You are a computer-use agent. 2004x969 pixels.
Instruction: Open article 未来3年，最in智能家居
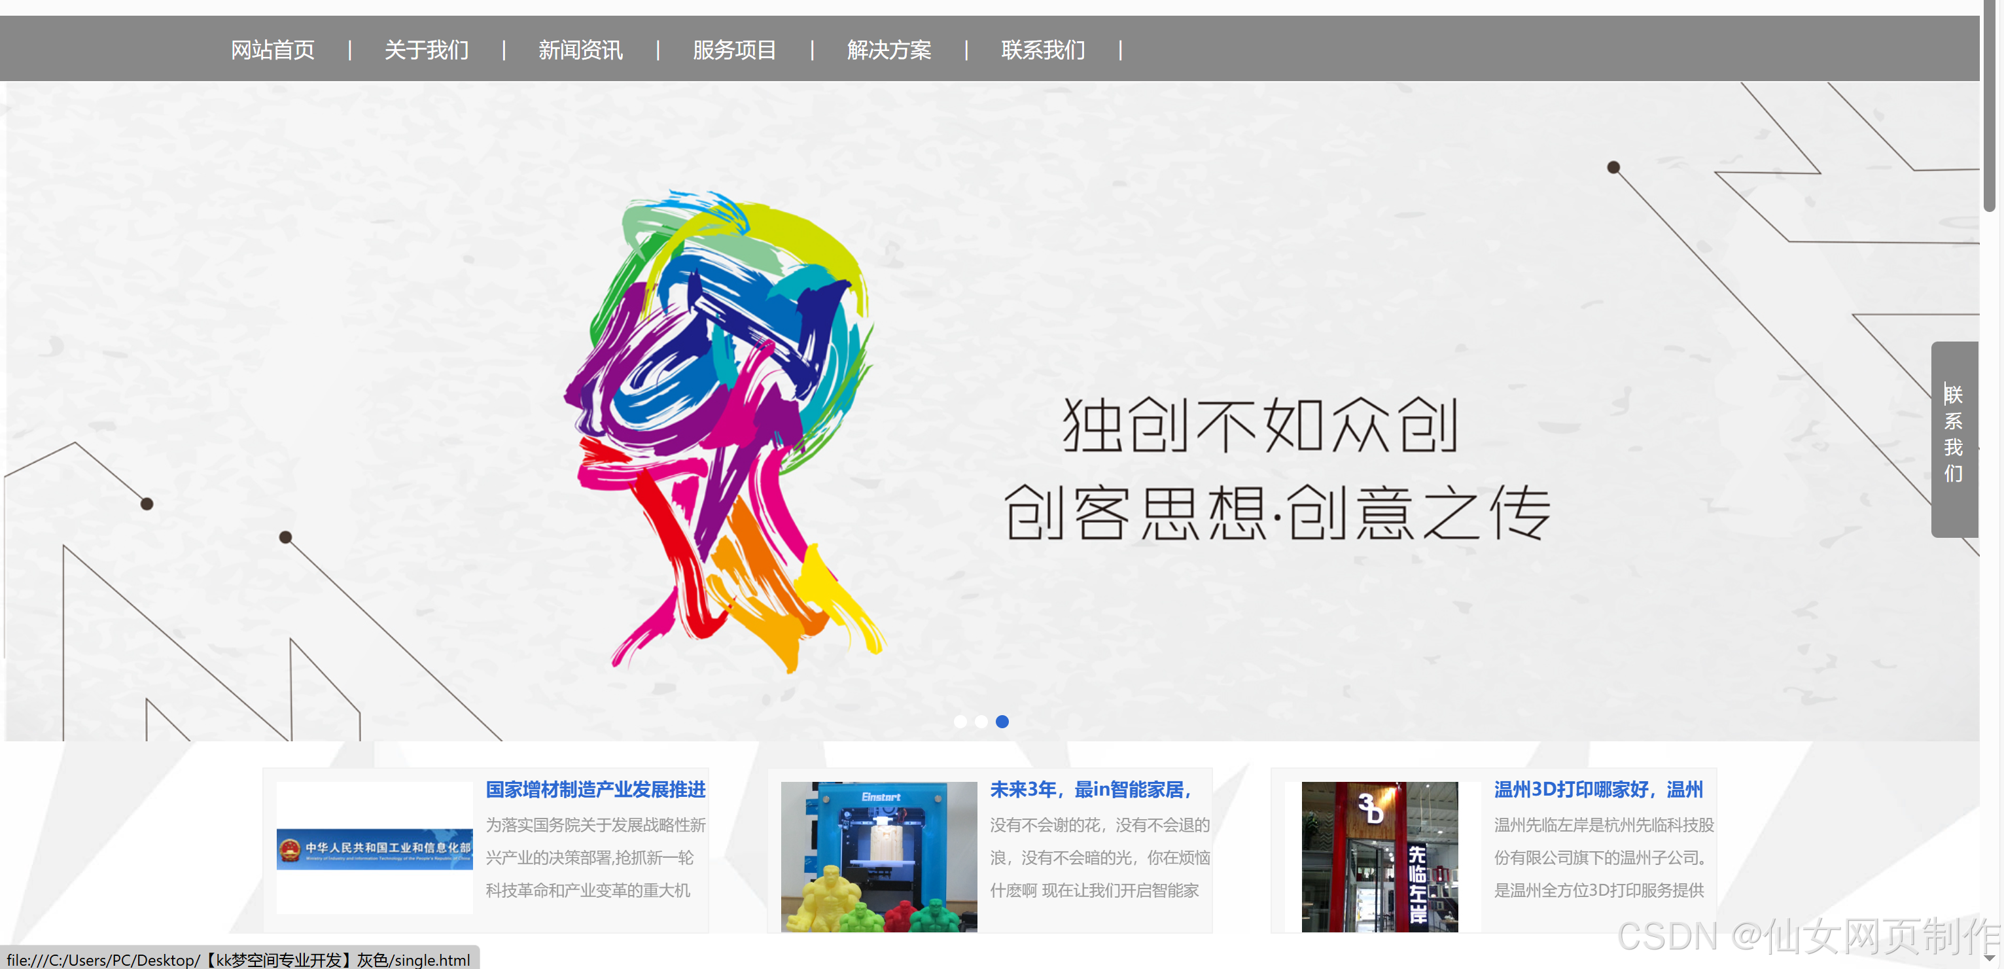pyautogui.click(x=1091, y=789)
